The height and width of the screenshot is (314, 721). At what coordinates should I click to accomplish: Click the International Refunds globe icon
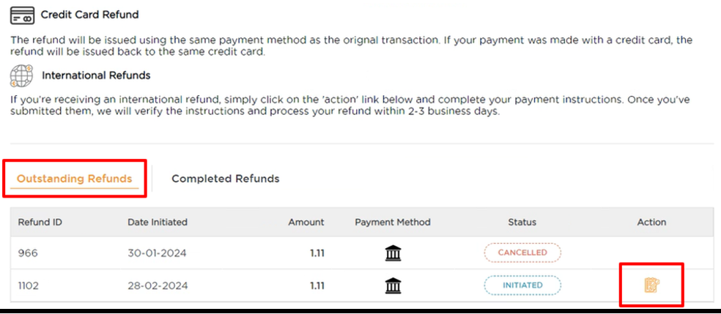[22, 75]
